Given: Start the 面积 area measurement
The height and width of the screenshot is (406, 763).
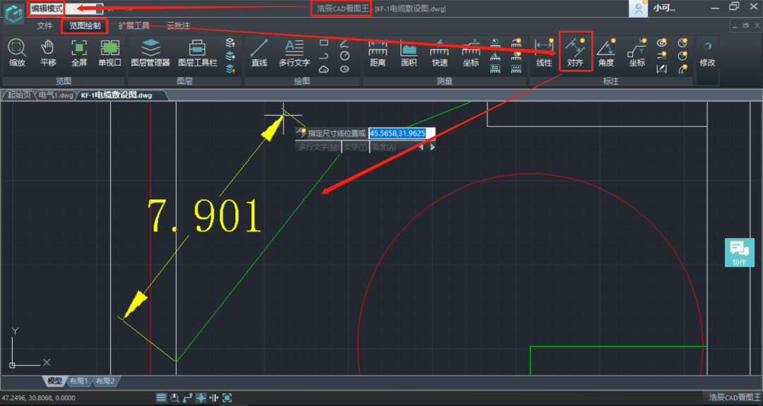Looking at the screenshot, I should pos(409,52).
